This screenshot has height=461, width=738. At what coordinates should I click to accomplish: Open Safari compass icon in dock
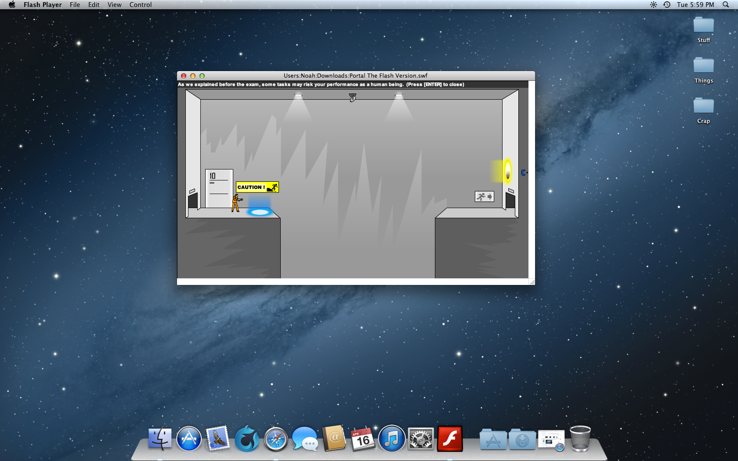[x=276, y=439]
